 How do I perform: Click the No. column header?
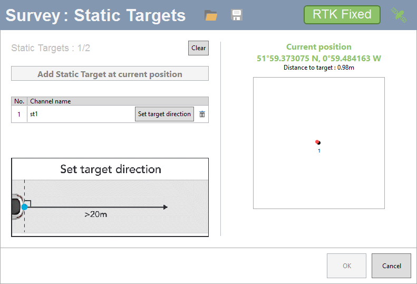pos(19,101)
